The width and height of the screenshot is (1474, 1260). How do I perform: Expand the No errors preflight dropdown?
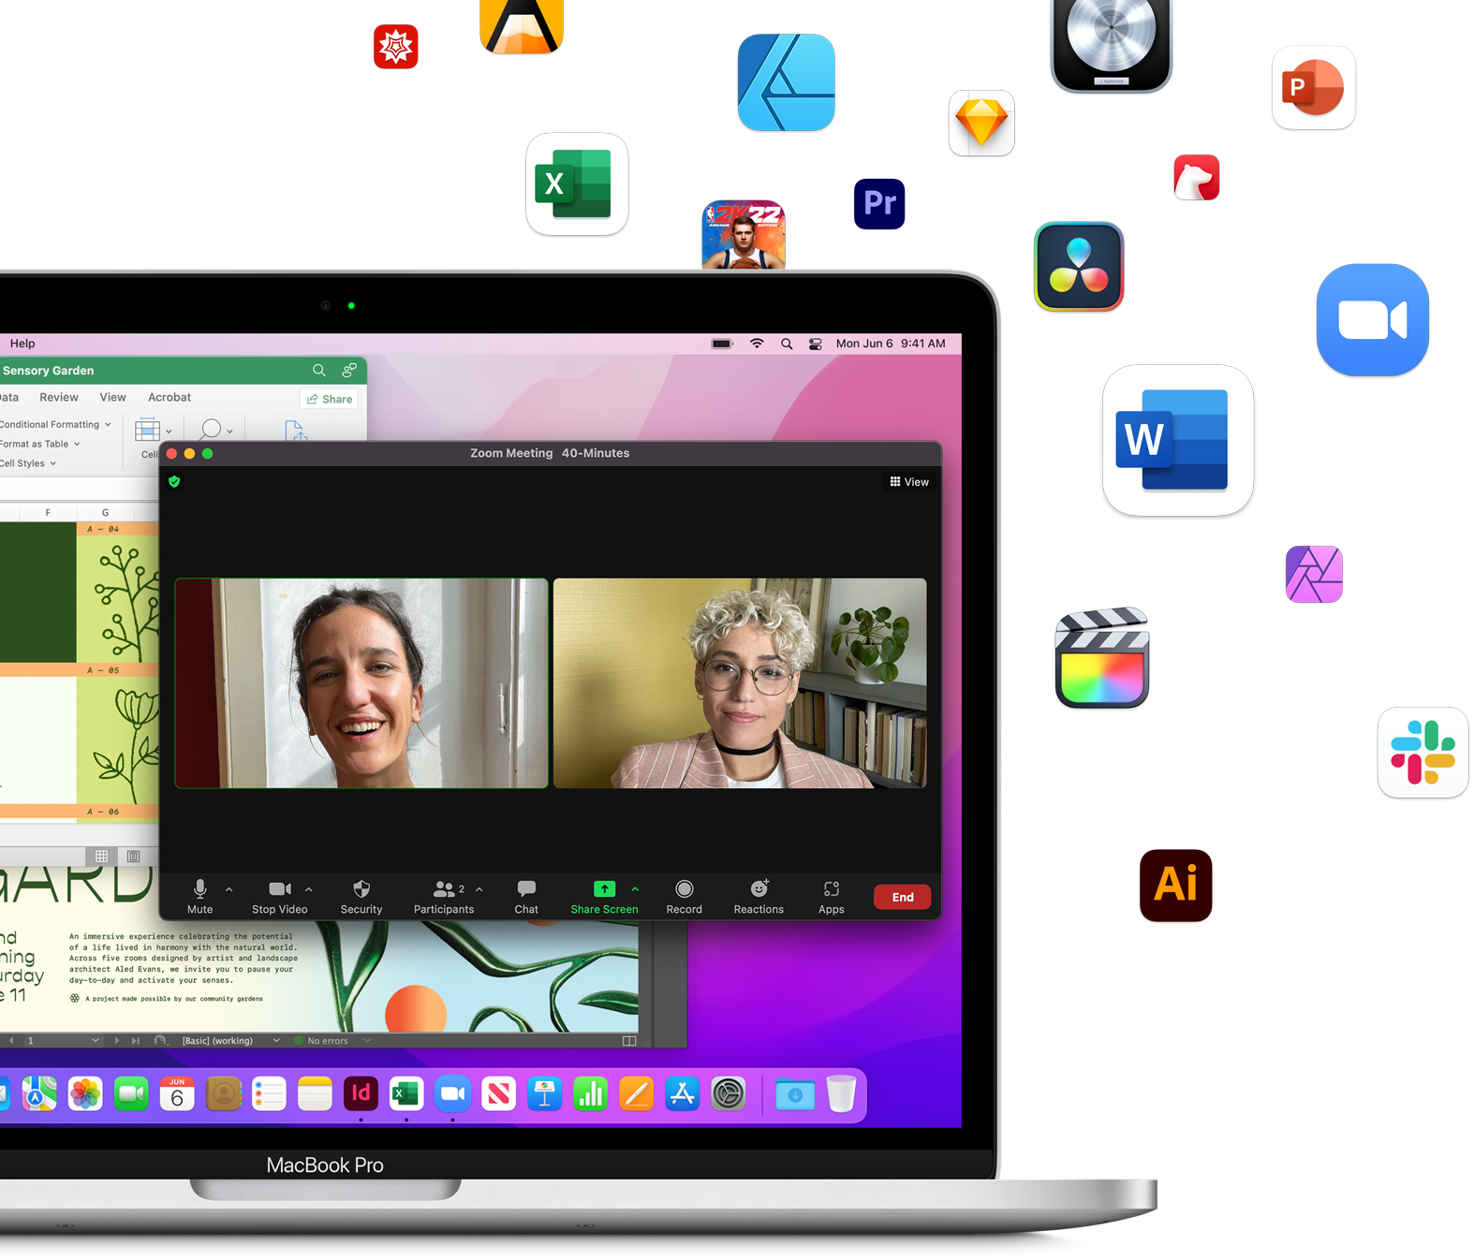click(367, 1040)
